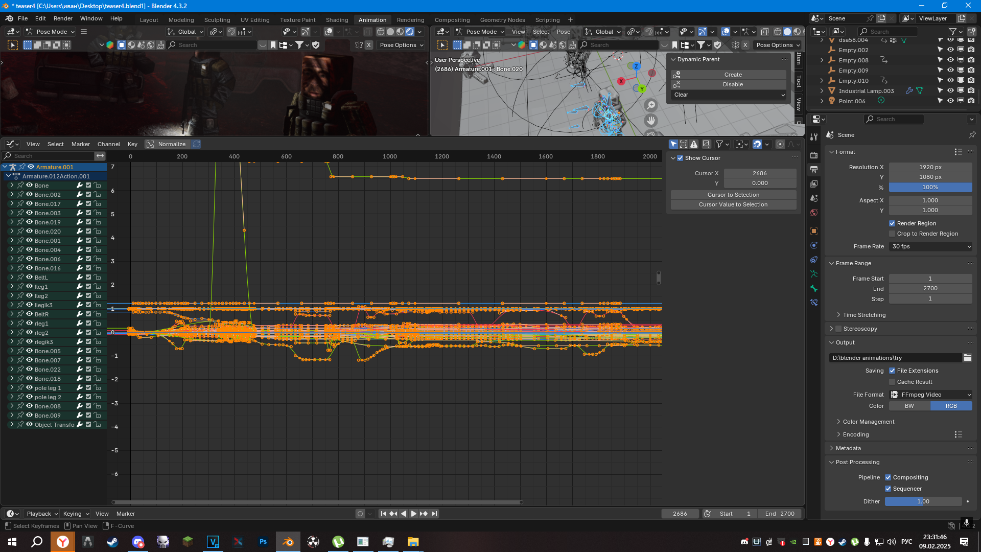Open the World properties tab

(x=814, y=213)
